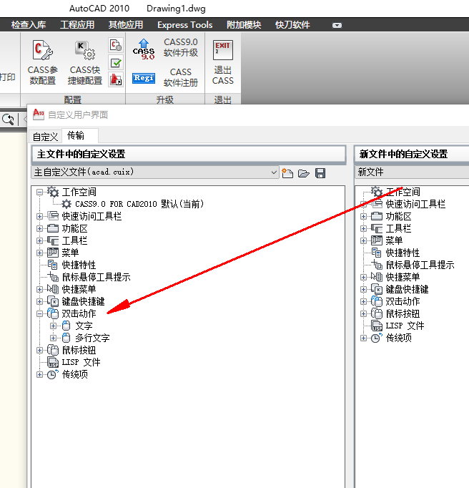Expand 工具栏 in right tree
Screen dimensions: 469x488
tap(363, 228)
